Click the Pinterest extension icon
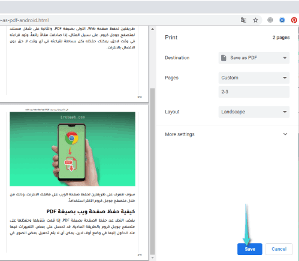 294,20
